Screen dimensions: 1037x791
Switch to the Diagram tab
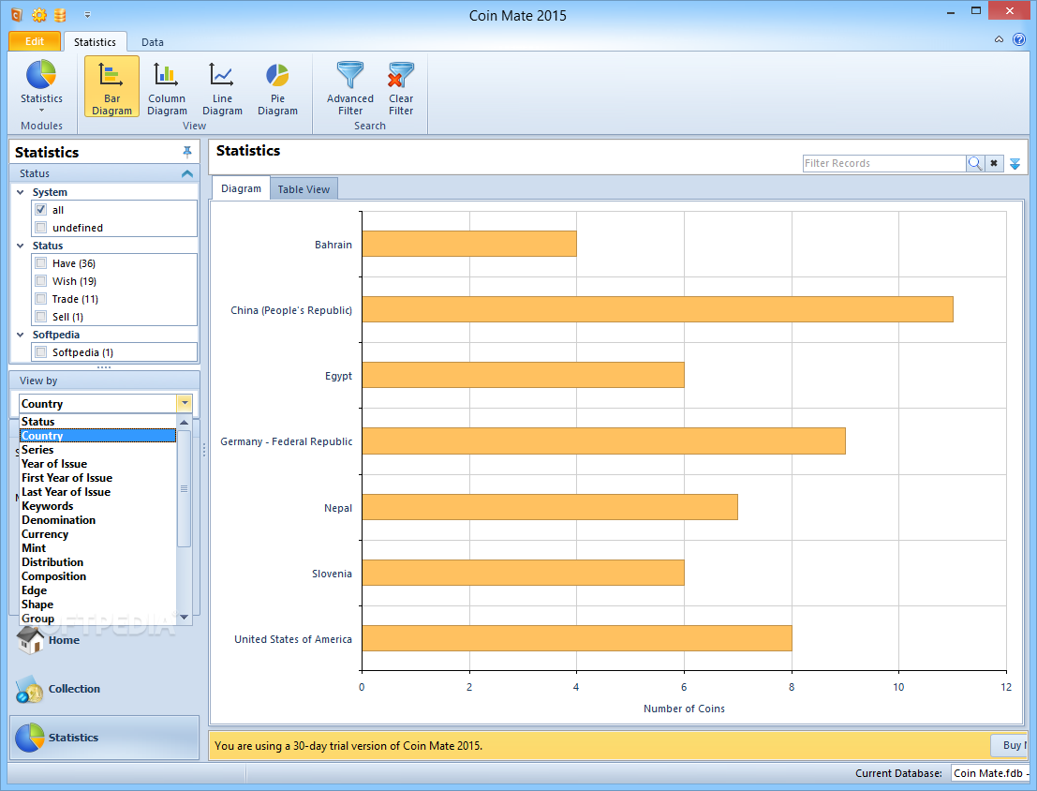coord(241,188)
